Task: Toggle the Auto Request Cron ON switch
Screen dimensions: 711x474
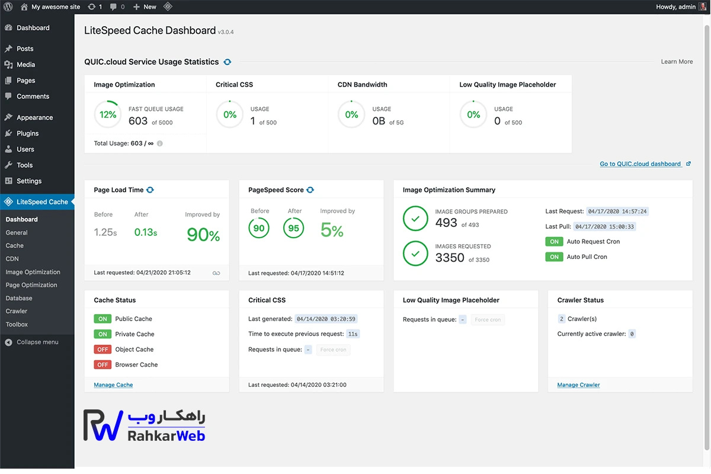Action: coord(554,242)
